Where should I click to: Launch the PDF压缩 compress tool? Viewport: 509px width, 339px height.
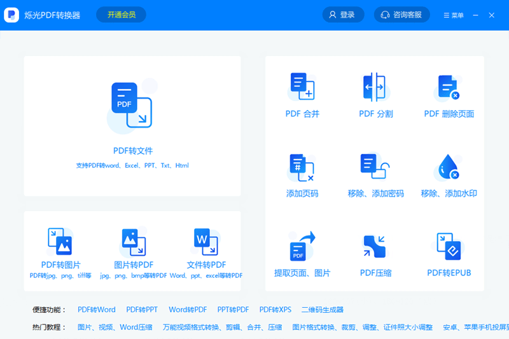[375, 246]
